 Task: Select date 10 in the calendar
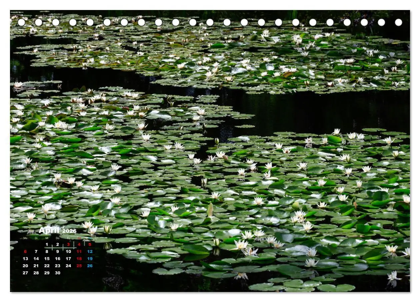68,252
